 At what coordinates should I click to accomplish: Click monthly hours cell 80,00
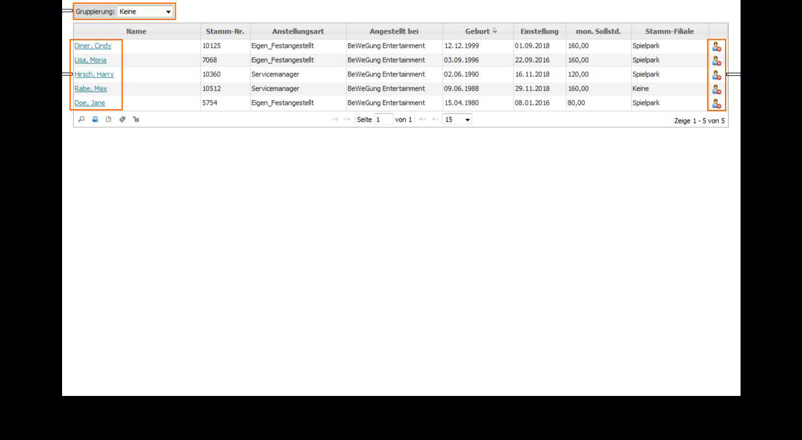[576, 103]
